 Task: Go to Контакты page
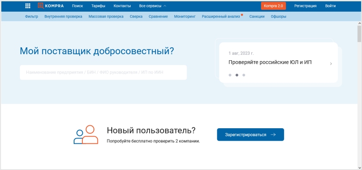(x=122, y=6)
